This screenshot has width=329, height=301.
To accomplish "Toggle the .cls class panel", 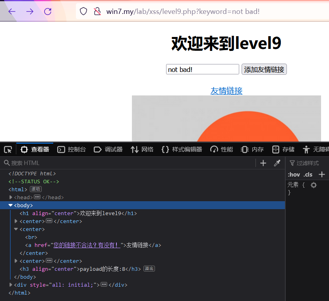I will (x=308, y=174).
